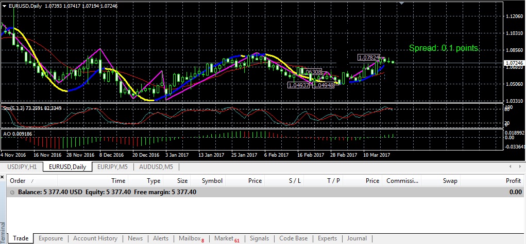526x244 pixels.
Task: Go to the Market tab
Action: click(226, 238)
